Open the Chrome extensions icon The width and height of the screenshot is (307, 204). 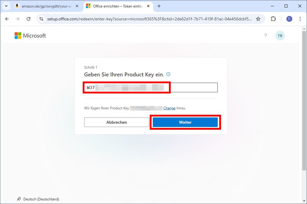[273, 19]
